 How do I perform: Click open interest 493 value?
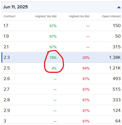point(117,79)
